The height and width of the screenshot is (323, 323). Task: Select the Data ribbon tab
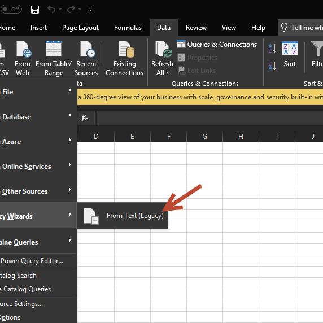click(x=164, y=28)
